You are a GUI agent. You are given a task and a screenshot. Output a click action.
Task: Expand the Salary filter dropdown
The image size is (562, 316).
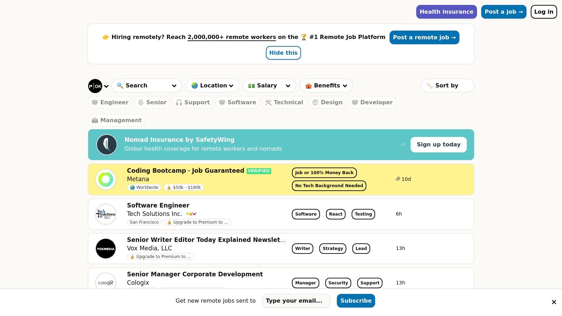[x=269, y=86]
